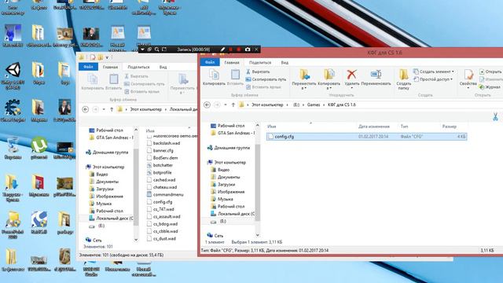Click the green uTorrent icon on the desktop
Image resolution: width=503 pixels, height=283 pixels.
pos(39,145)
